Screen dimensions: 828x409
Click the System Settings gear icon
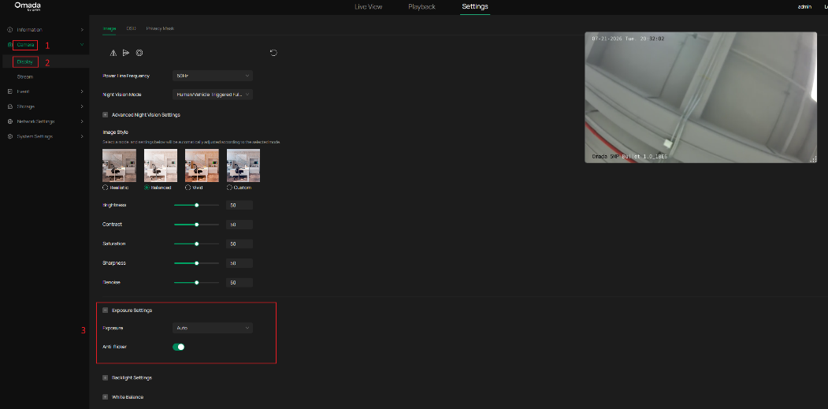[10, 136]
